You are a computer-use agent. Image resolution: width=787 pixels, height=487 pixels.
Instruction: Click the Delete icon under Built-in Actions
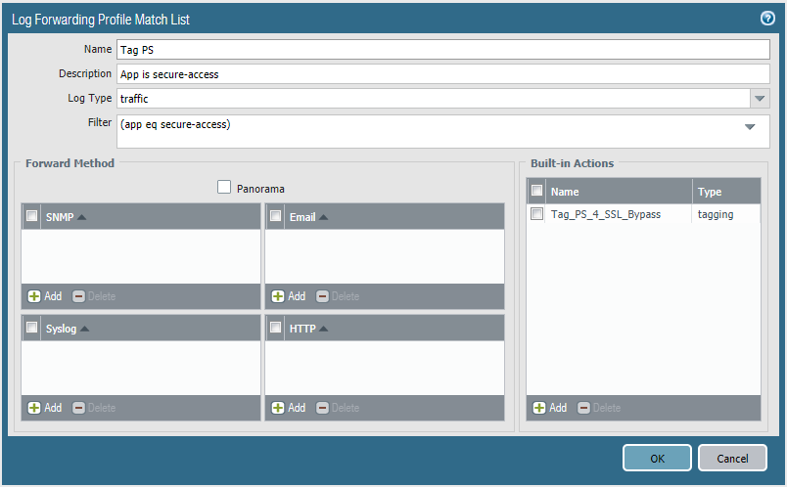tap(584, 408)
